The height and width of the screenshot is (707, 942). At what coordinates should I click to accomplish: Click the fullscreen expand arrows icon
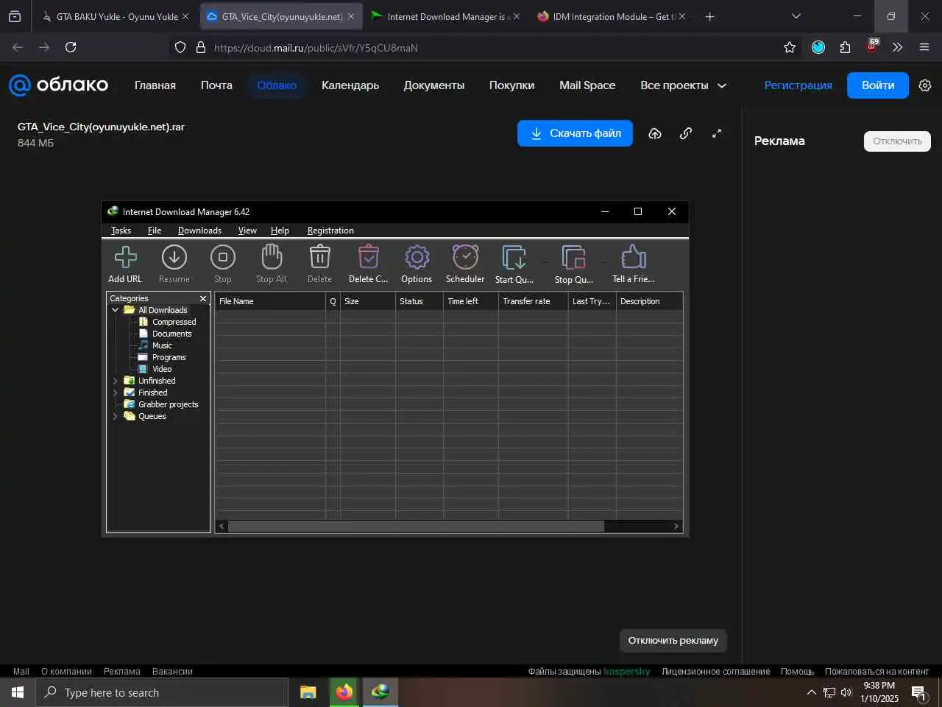click(717, 133)
